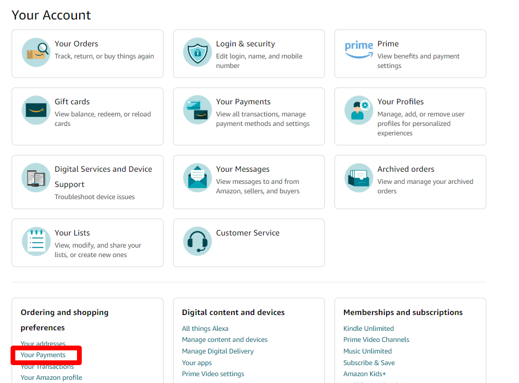This screenshot has width=519, height=383.
Task: Click 'Ordering and shopping preferences' heading
Action: tap(64, 320)
